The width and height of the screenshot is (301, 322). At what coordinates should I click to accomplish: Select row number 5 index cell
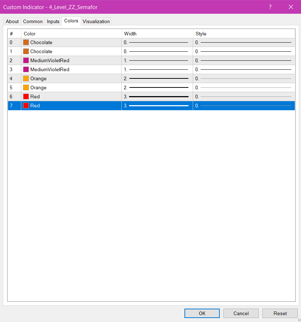click(14, 87)
